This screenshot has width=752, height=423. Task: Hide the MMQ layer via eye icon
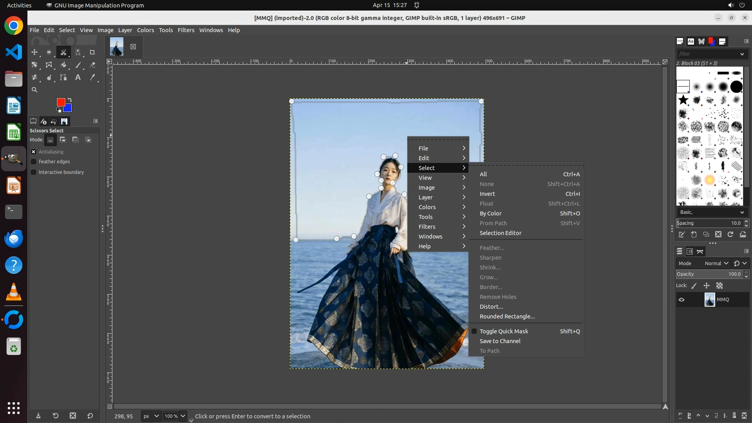[681, 300]
